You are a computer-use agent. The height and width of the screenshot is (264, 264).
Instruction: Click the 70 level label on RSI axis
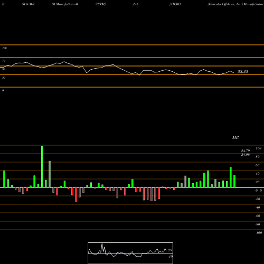4,61
